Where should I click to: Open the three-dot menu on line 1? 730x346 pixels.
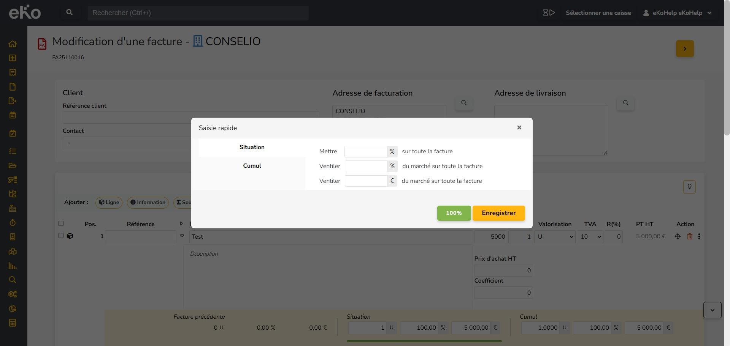(x=699, y=237)
